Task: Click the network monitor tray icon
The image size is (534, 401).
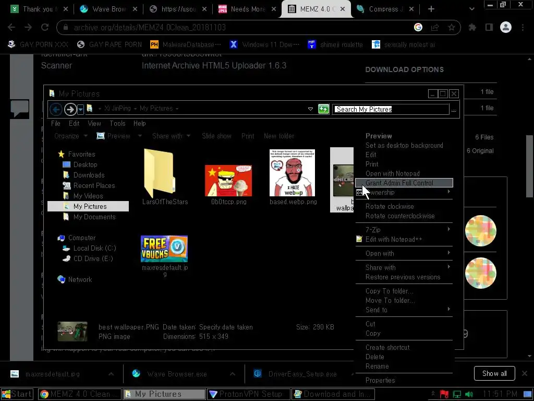Action: pyautogui.click(x=457, y=394)
